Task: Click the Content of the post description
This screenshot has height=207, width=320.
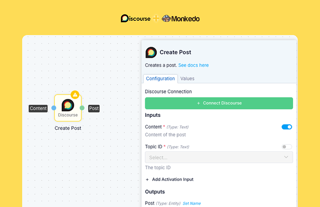Action: [x=166, y=134]
